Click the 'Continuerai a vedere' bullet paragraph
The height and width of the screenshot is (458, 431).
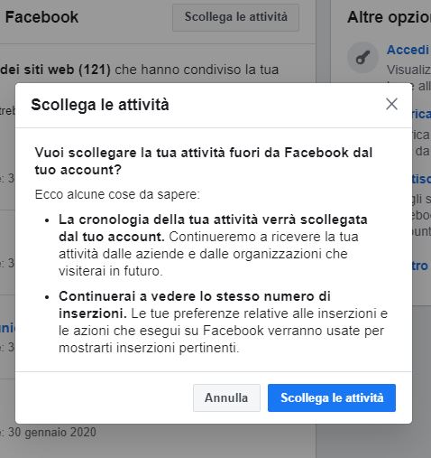223,322
